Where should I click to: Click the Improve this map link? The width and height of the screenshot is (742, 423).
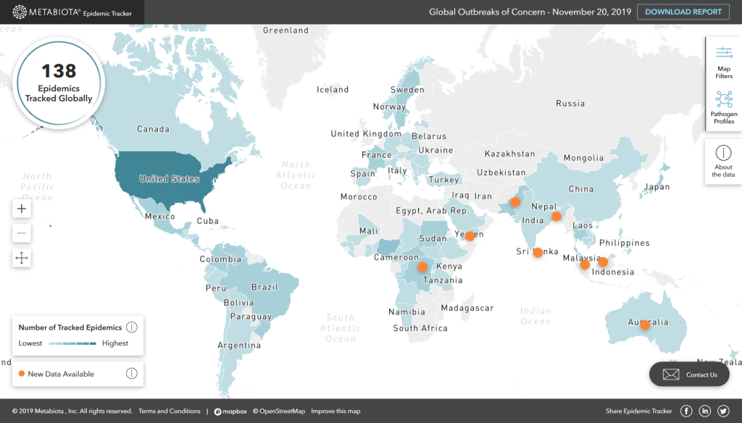click(335, 411)
